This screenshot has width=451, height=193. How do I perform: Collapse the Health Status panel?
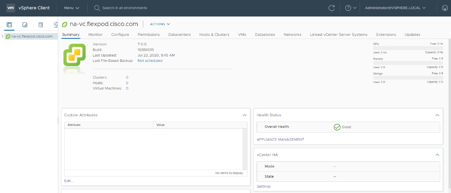[437, 115]
